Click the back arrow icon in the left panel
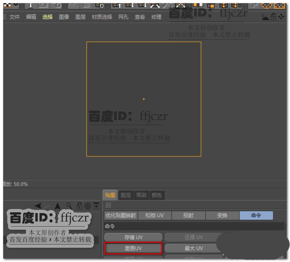This screenshot has width=290, height=262. [38, 205]
